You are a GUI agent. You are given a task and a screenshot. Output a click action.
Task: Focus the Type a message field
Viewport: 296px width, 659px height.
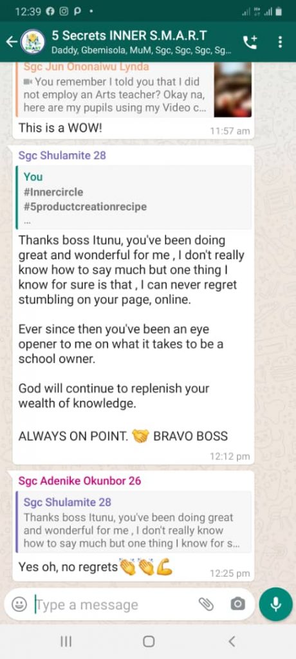113,605
